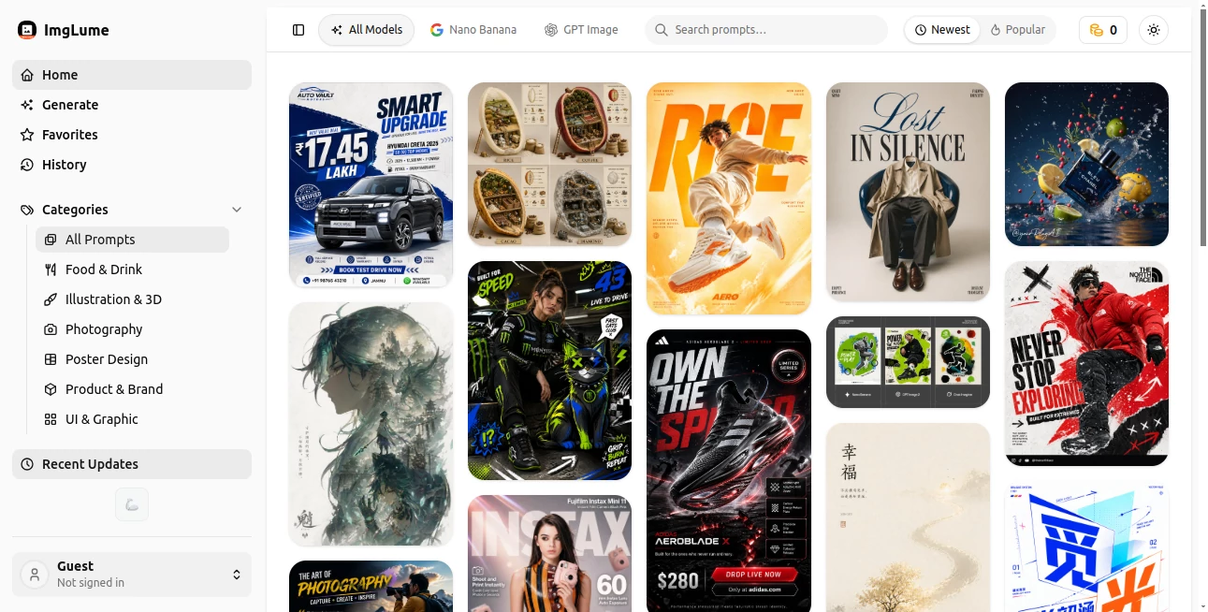
Task: Click the Poster Design layout icon
Action: [51, 359]
